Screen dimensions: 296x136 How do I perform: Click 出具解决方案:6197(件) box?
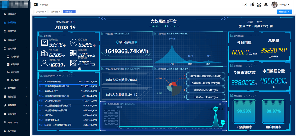click(x=206, y=97)
